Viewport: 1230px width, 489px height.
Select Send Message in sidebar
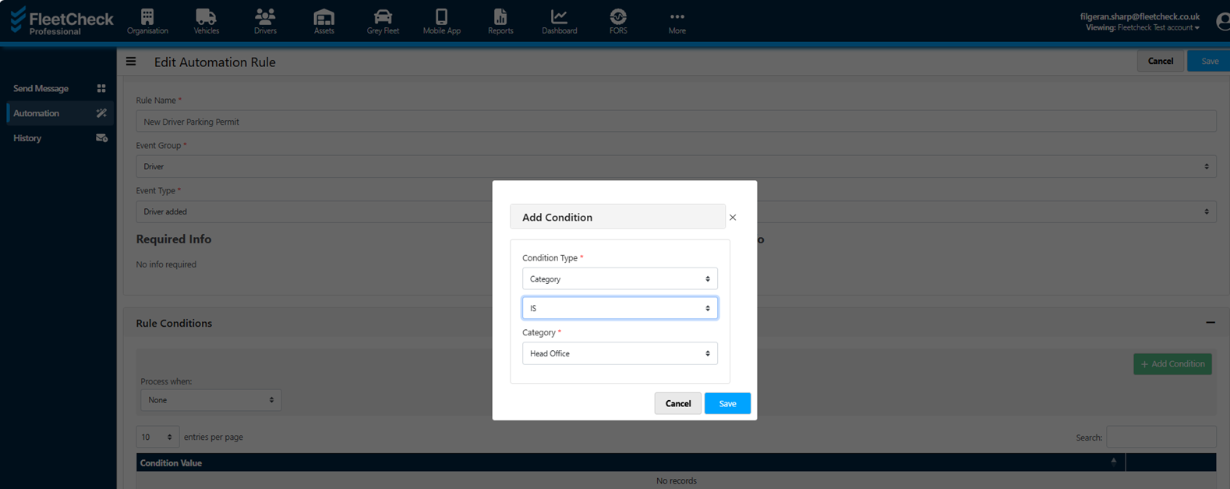(x=41, y=89)
